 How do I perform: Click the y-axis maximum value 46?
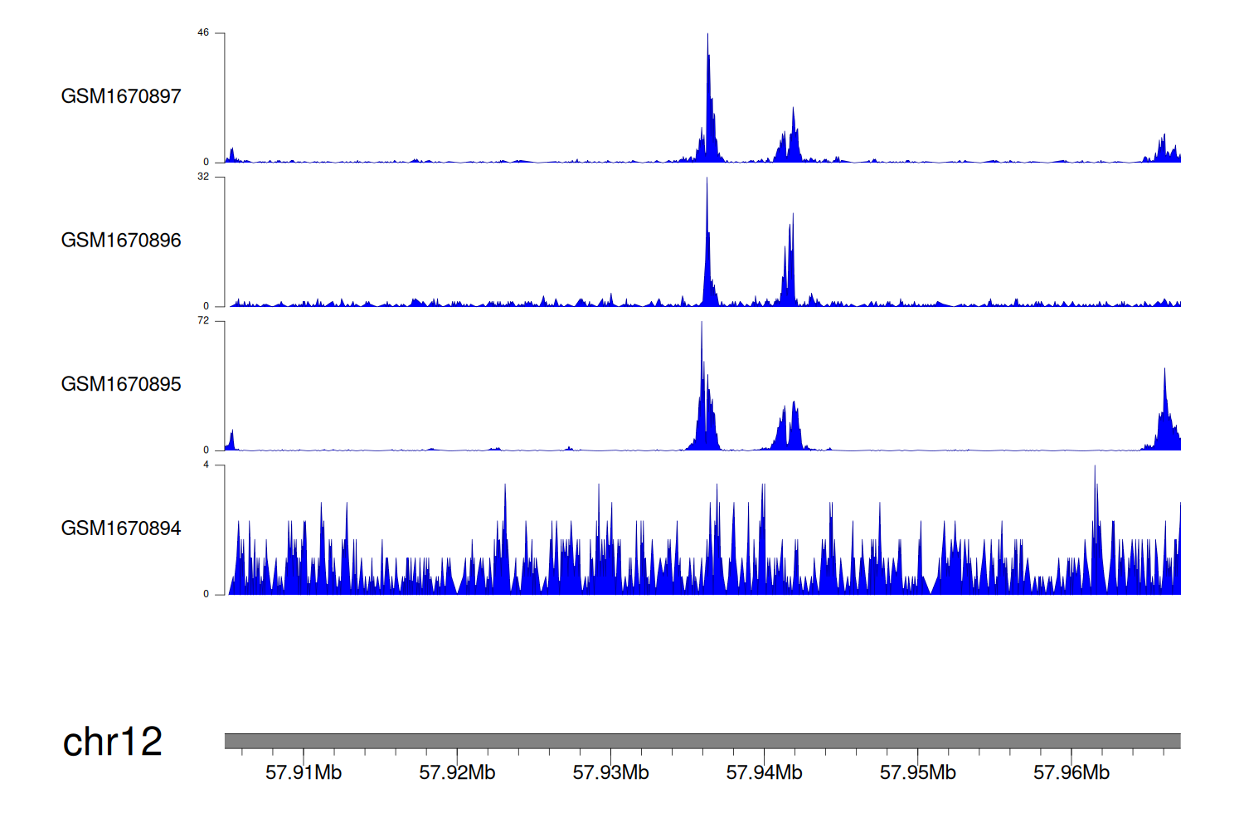[203, 33]
